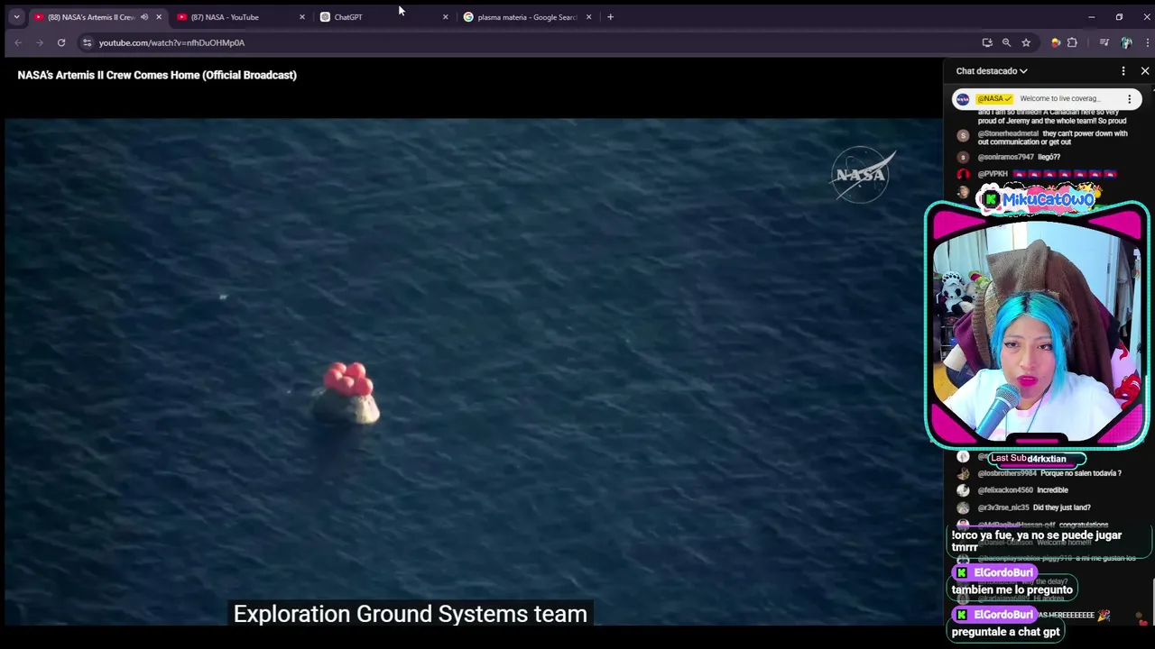Restore down the browser window
Screen dimensions: 1155x649
(x=1119, y=17)
